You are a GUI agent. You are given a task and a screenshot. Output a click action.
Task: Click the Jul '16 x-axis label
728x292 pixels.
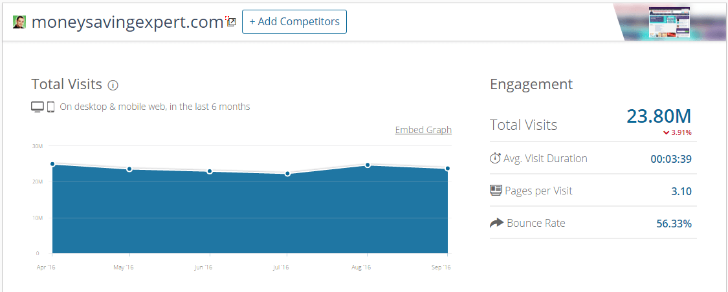point(280,267)
